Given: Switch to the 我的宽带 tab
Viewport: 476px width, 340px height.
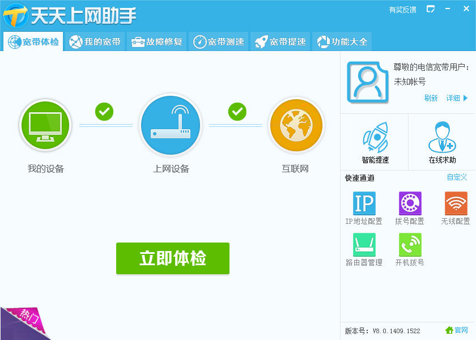Looking at the screenshot, I should tap(95, 41).
